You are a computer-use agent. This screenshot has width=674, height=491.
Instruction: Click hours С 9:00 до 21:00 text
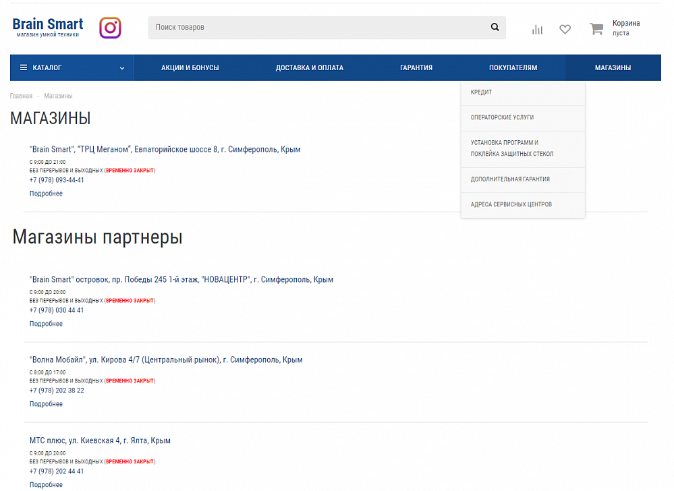tap(48, 162)
